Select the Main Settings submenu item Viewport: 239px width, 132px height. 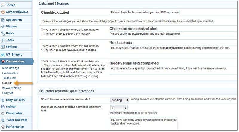(10, 68)
